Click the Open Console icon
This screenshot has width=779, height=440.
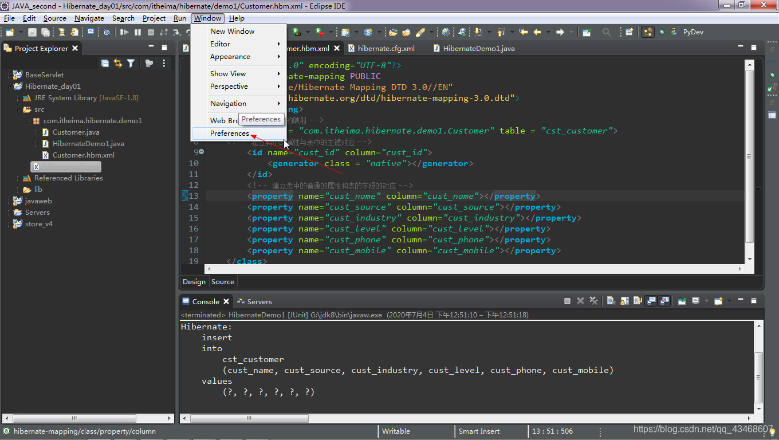[718, 301]
